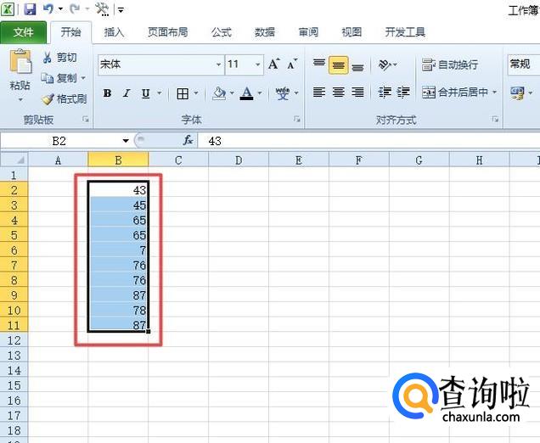540x443 pixels.
Task: Click the Save icon in quick access toolbar
Action: tap(31, 9)
